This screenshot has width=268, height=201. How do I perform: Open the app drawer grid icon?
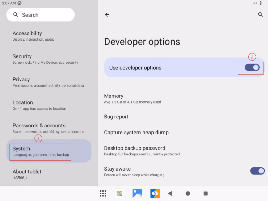click(103, 193)
